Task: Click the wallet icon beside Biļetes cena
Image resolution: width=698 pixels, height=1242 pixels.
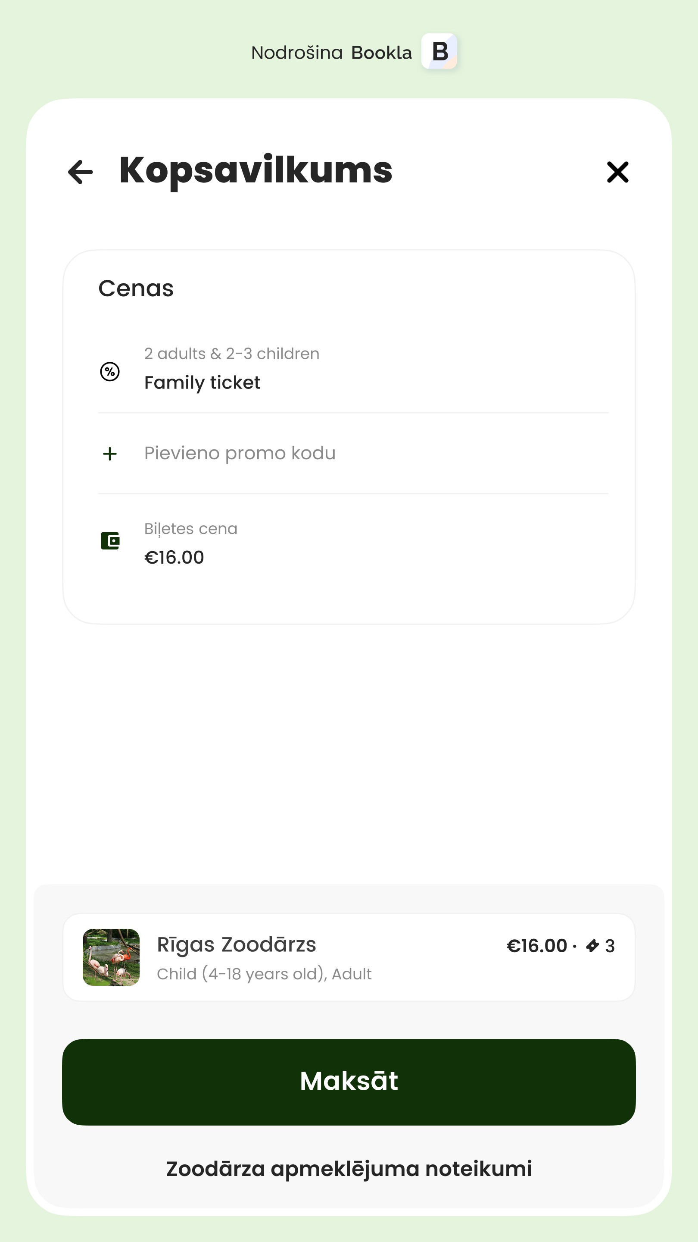Action: (x=110, y=541)
